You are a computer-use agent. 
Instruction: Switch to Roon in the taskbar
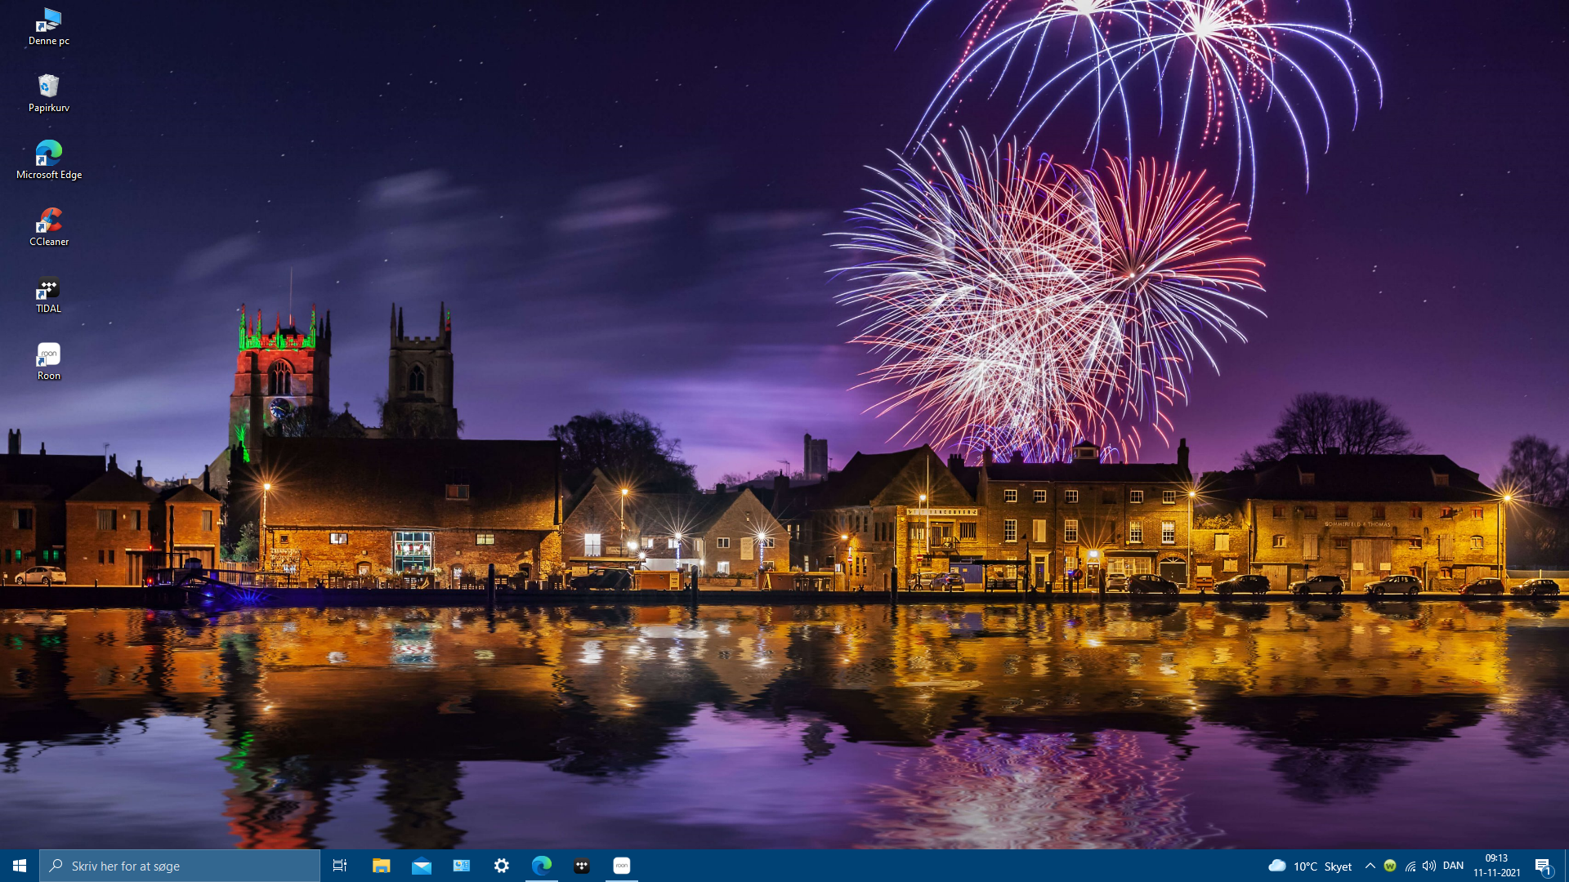tap(622, 866)
